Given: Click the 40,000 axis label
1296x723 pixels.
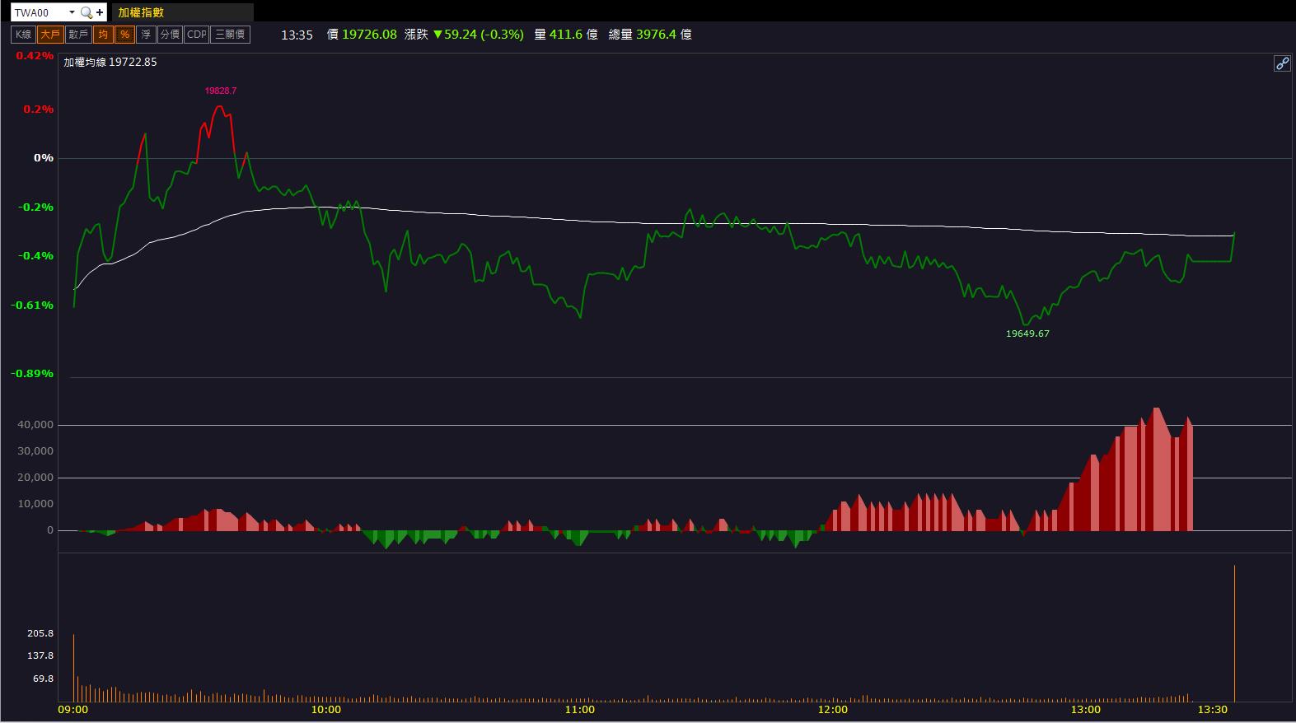Looking at the screenshot, I should pos(36,425).
